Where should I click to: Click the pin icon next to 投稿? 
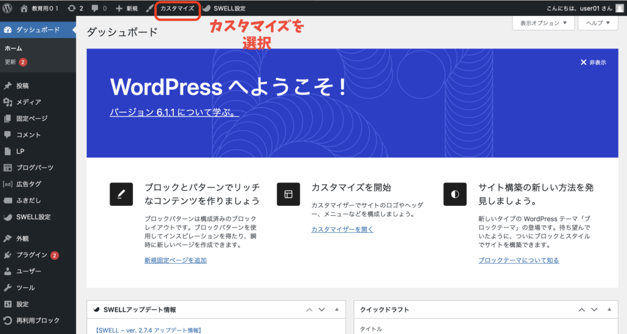pos(7,86)
